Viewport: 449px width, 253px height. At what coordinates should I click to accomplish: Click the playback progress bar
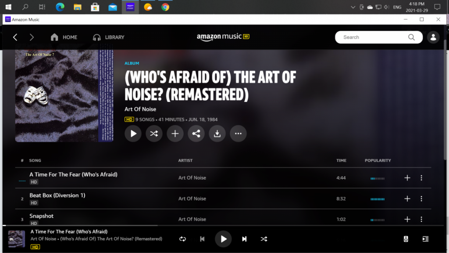pyautogui.click(x=223, y=225)
